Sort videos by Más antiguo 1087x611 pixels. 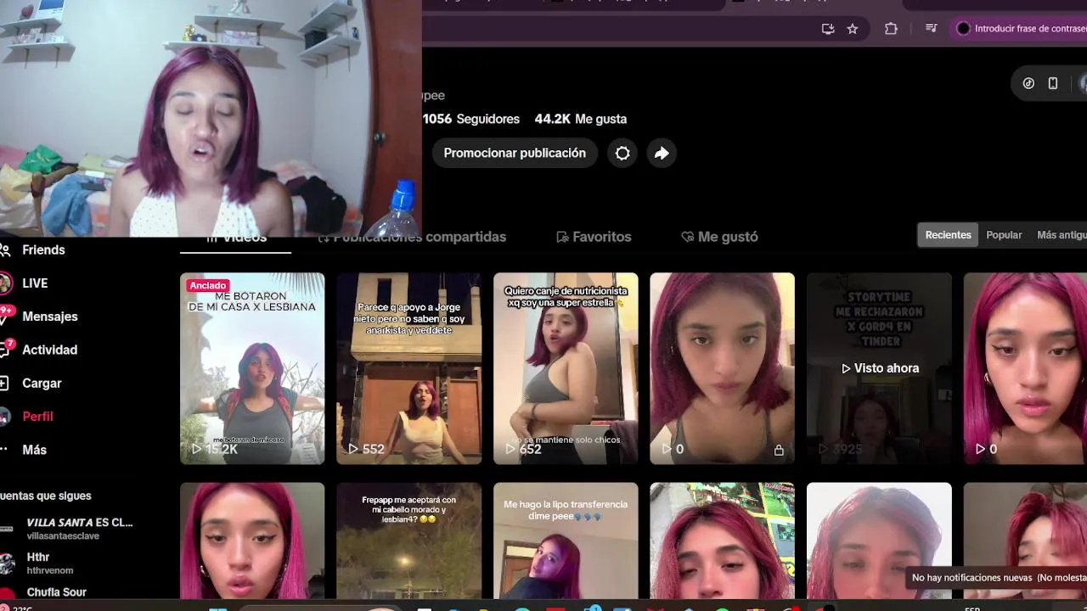pyautogui.click(x=1060, y=235)
